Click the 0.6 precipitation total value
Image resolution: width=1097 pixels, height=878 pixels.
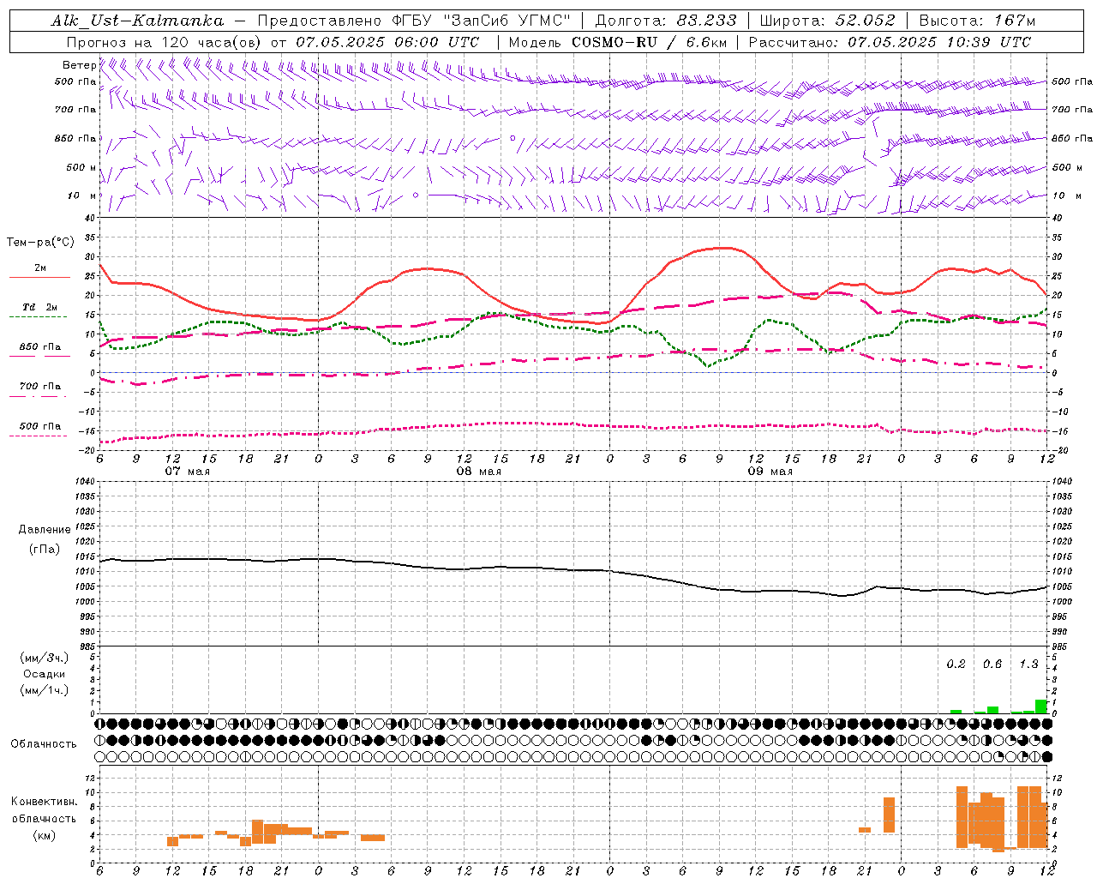click(992, 664)
